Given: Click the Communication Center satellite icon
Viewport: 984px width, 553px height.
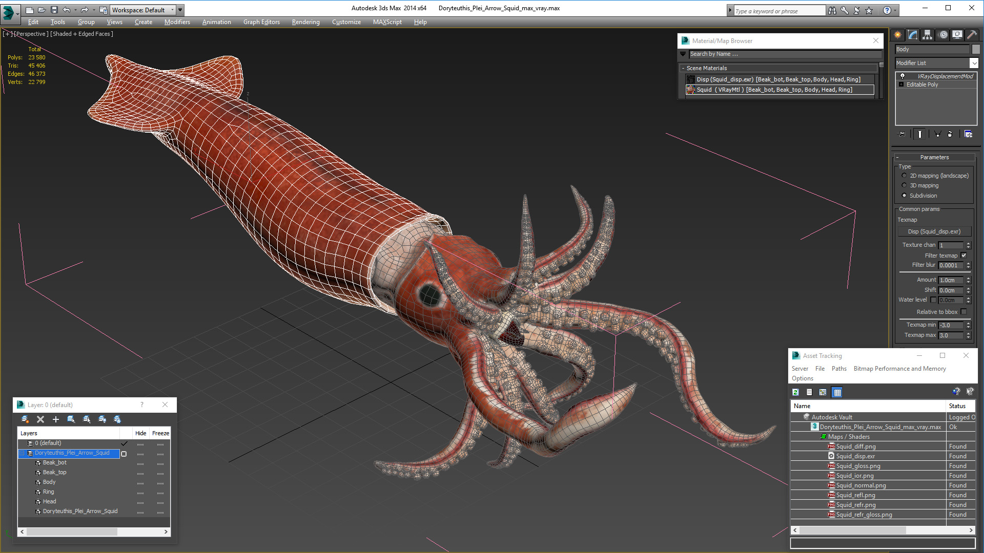Looking at the screenshot, I should 856,10.
